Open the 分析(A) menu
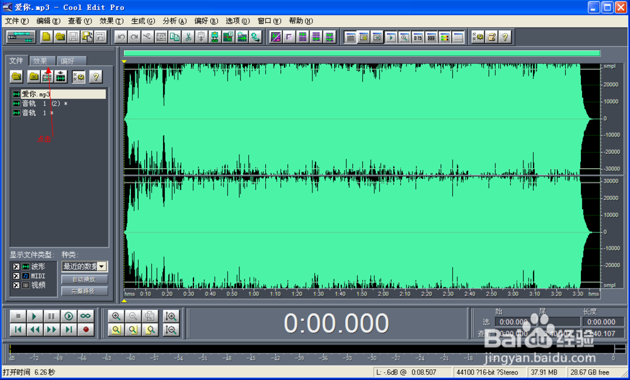Screen dimensions: 630x380 [175, 21]
